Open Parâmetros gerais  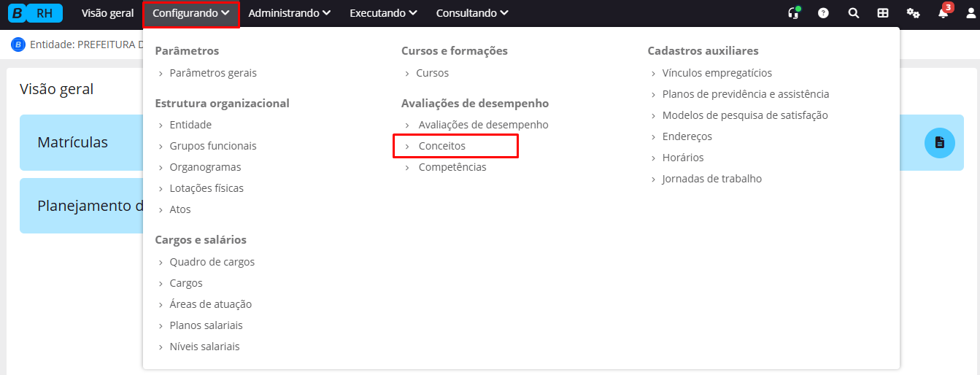coord(212,73)
